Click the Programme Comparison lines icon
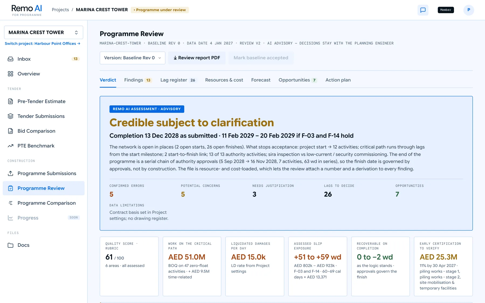The width and height of the screenshot is (485, 303). point(11,203)
